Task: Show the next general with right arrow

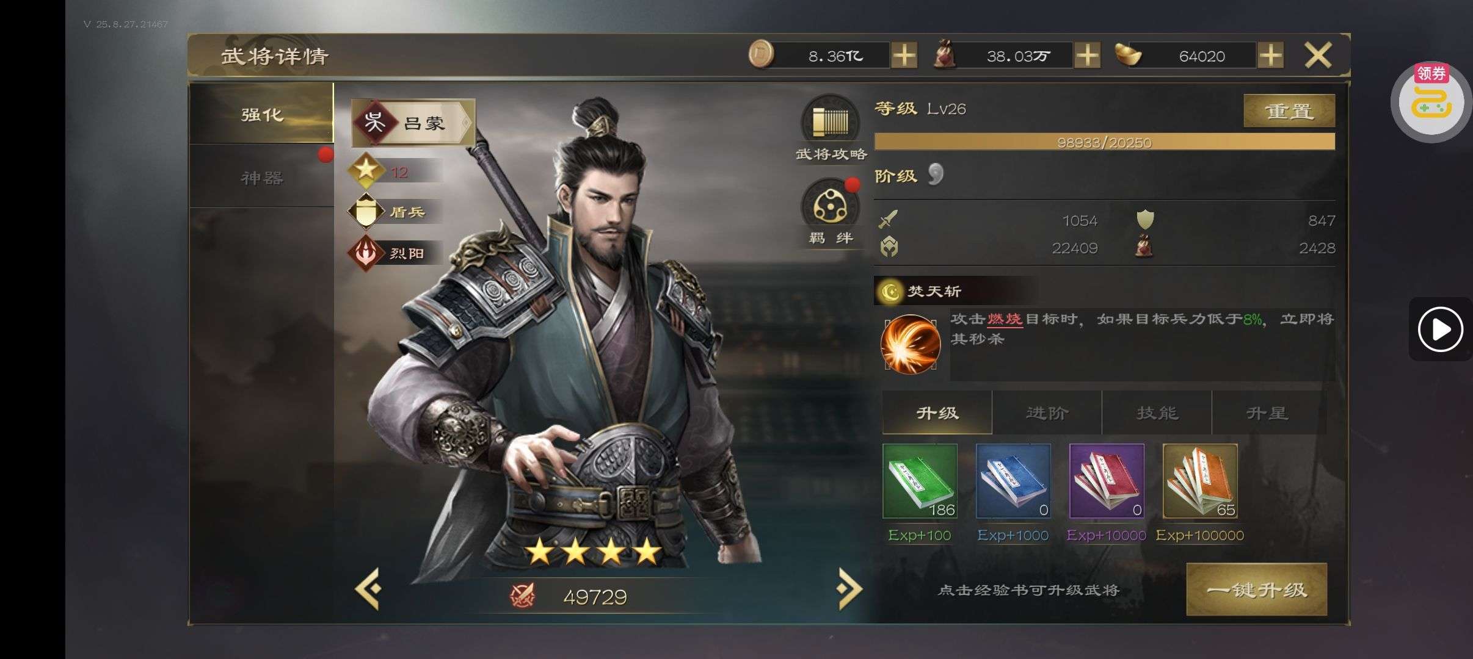Action: pos(849,589)
